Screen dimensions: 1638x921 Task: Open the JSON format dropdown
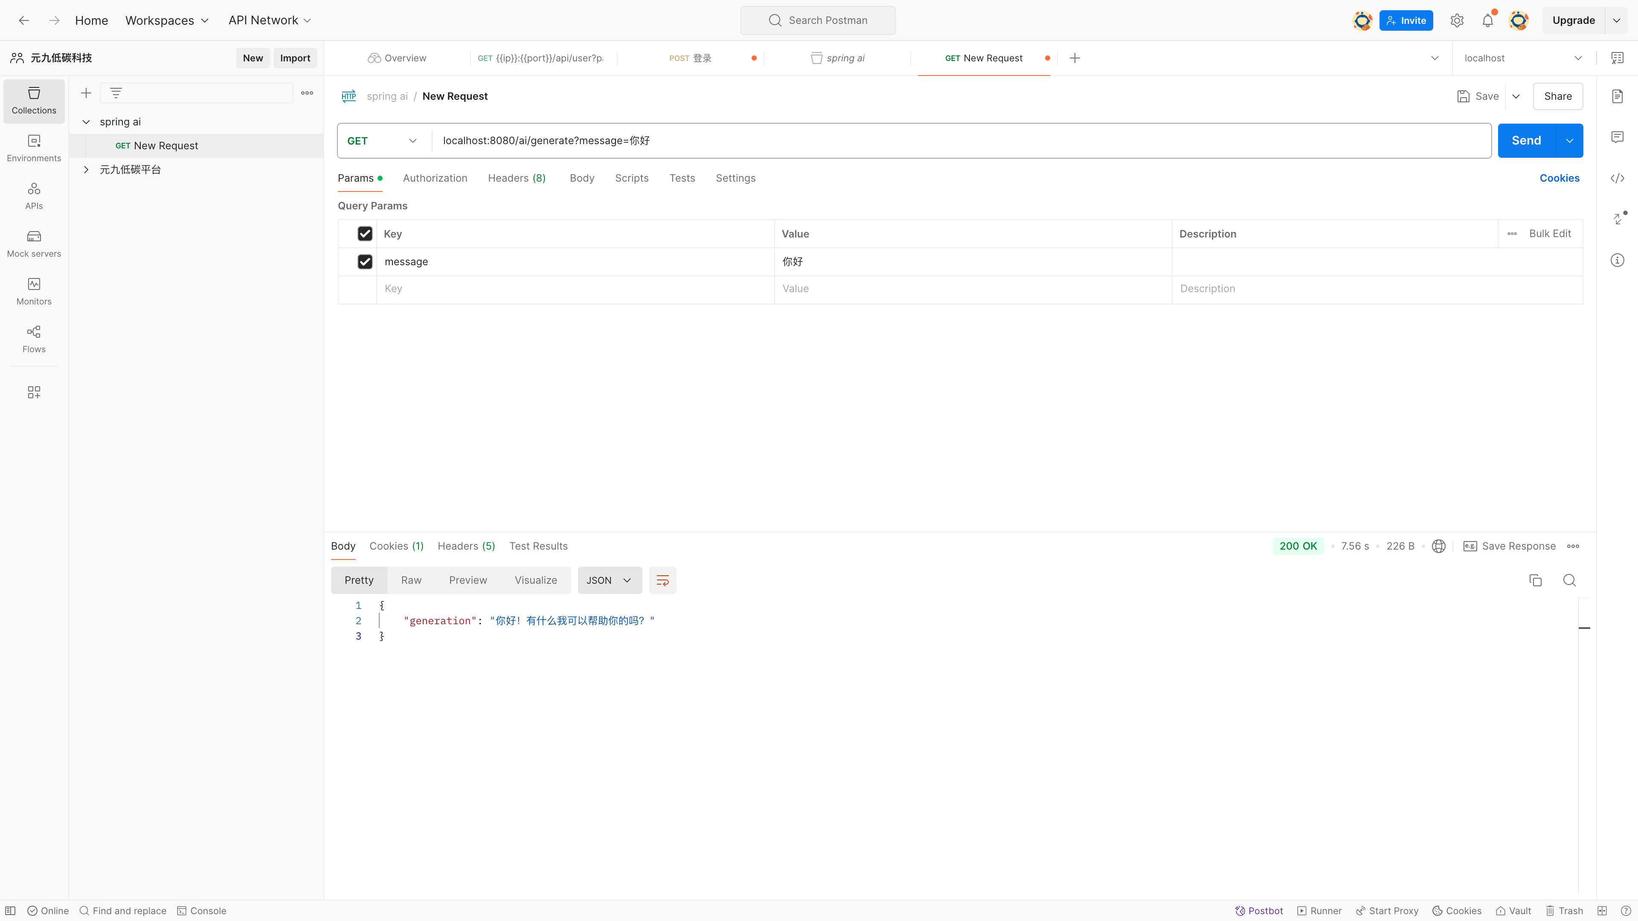pos(609,580)
